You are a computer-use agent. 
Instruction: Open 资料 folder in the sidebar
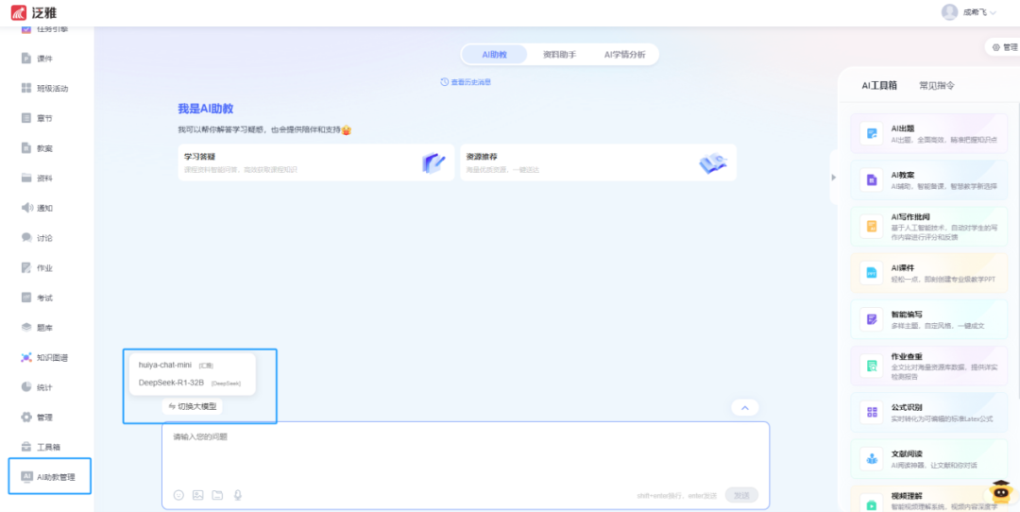click(x=37, y=179)
